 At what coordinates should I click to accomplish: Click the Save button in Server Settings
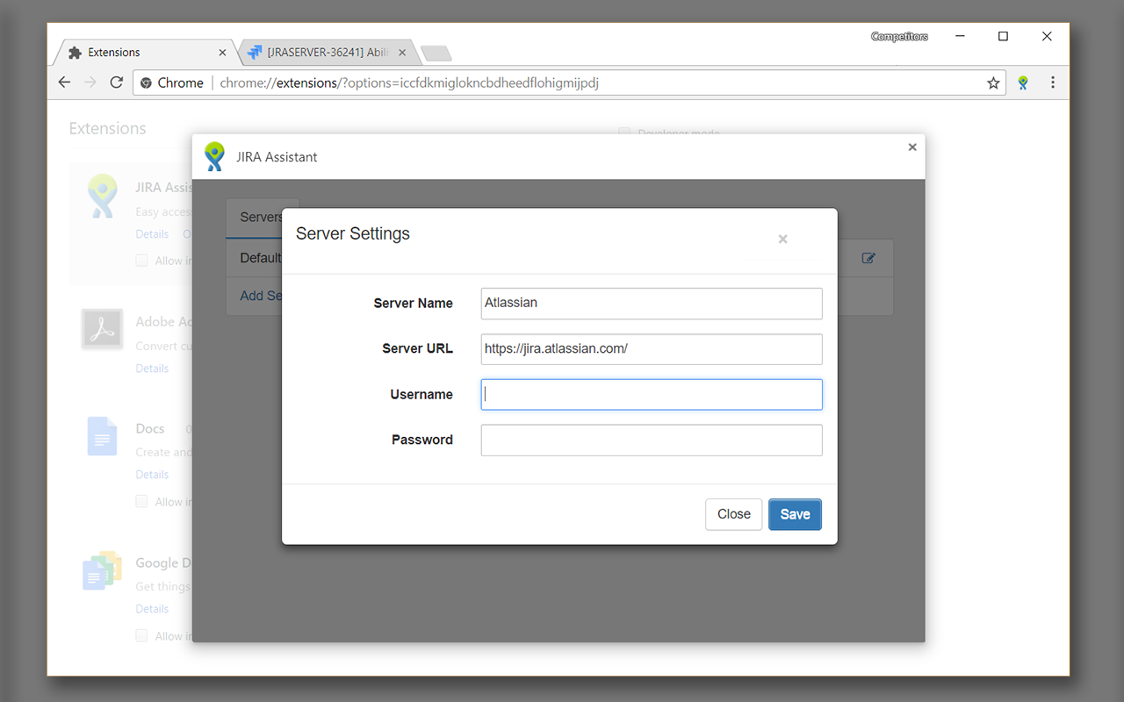click(x=795, y=514)
